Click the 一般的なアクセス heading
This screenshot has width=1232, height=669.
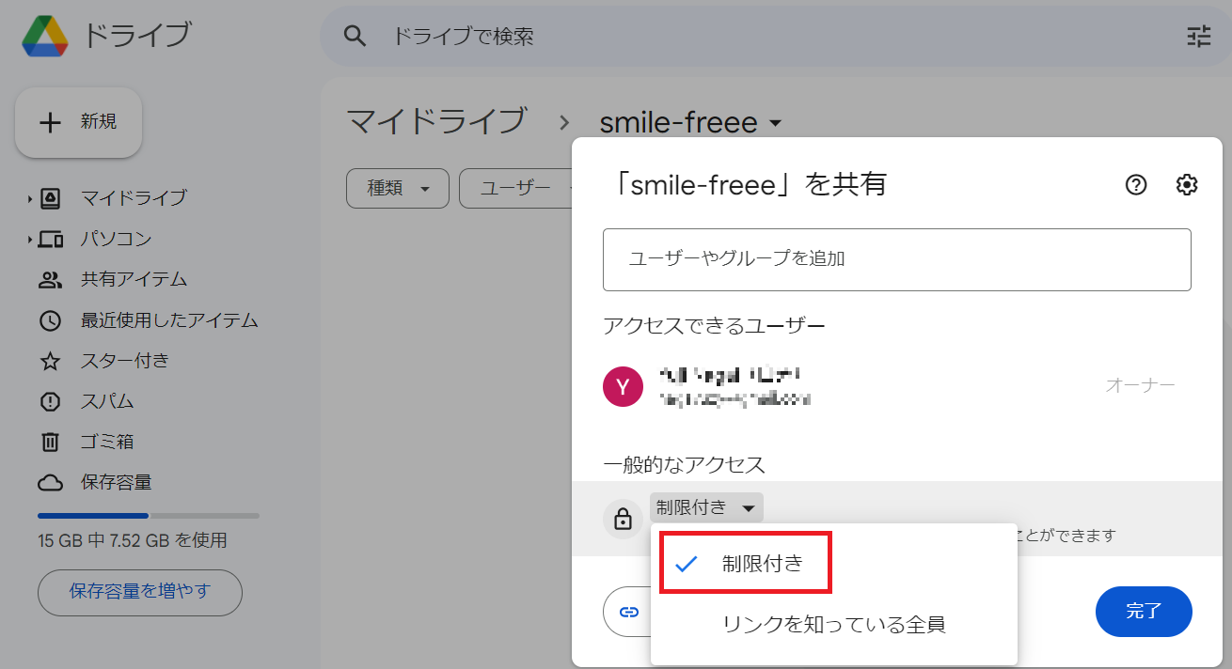point(684,464)
